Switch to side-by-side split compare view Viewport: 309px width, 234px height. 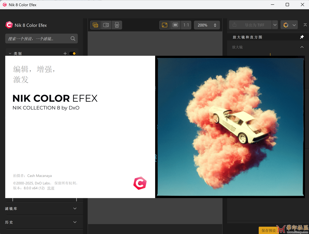[106, 25]
